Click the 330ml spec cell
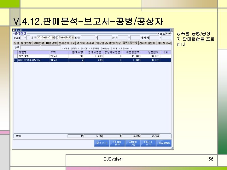227x170 pixels. point(59,56)
